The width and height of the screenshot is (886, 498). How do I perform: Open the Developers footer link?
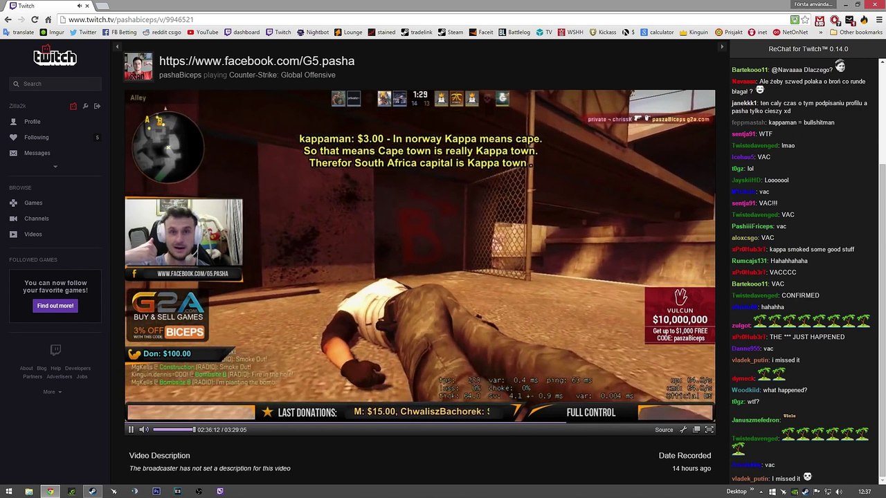point(78,369)
